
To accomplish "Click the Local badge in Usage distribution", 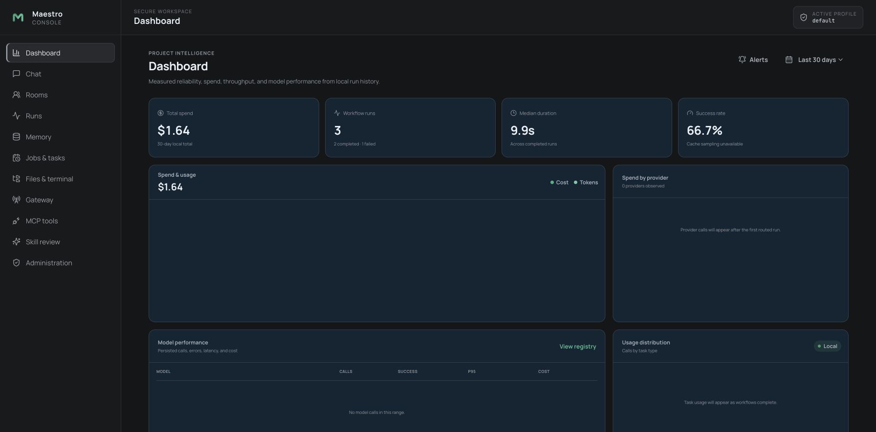I will point(827,346).
